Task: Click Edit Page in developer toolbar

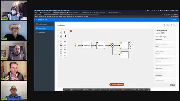Action: pos(87,90)
